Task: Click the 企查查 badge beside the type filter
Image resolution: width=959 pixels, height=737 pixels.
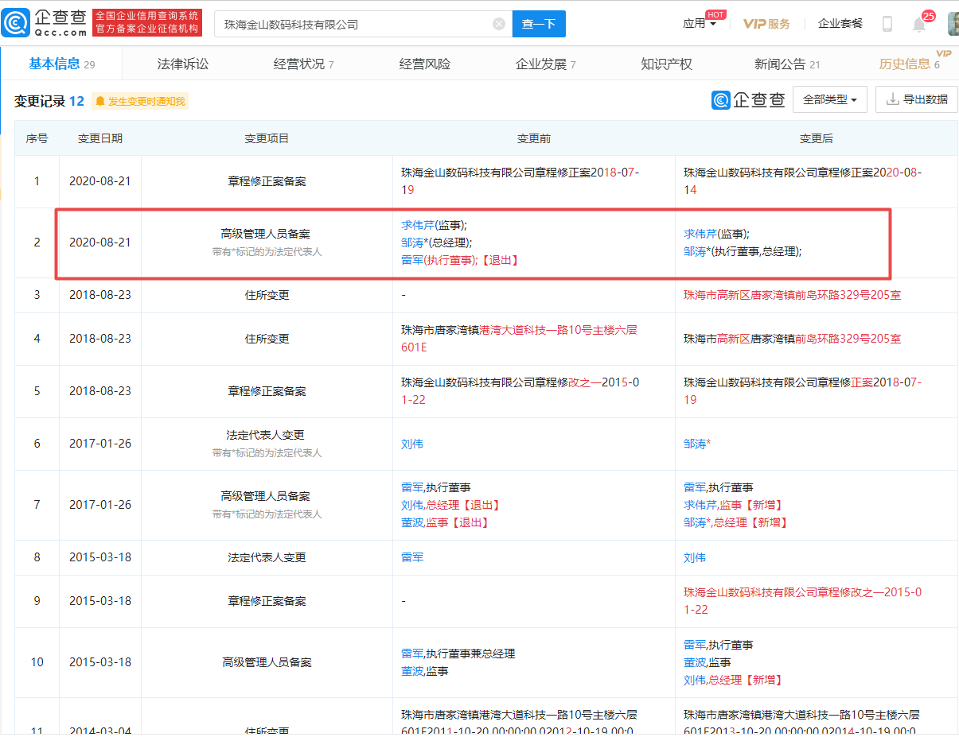Action: coord(748,99)
